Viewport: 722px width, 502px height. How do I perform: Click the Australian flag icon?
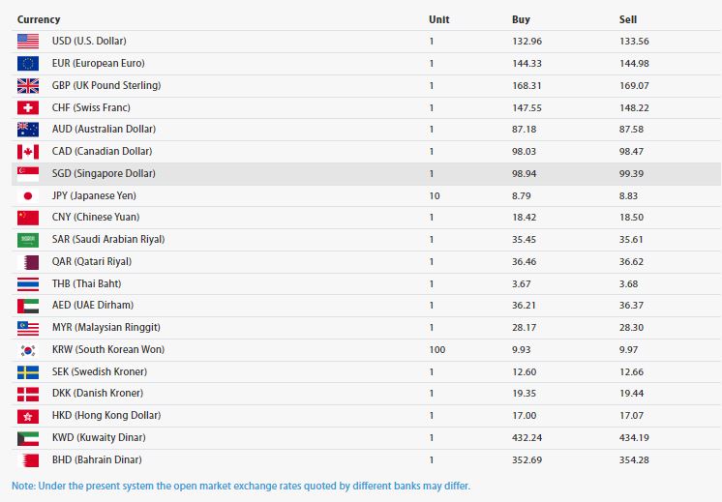(x=28, y=130)
